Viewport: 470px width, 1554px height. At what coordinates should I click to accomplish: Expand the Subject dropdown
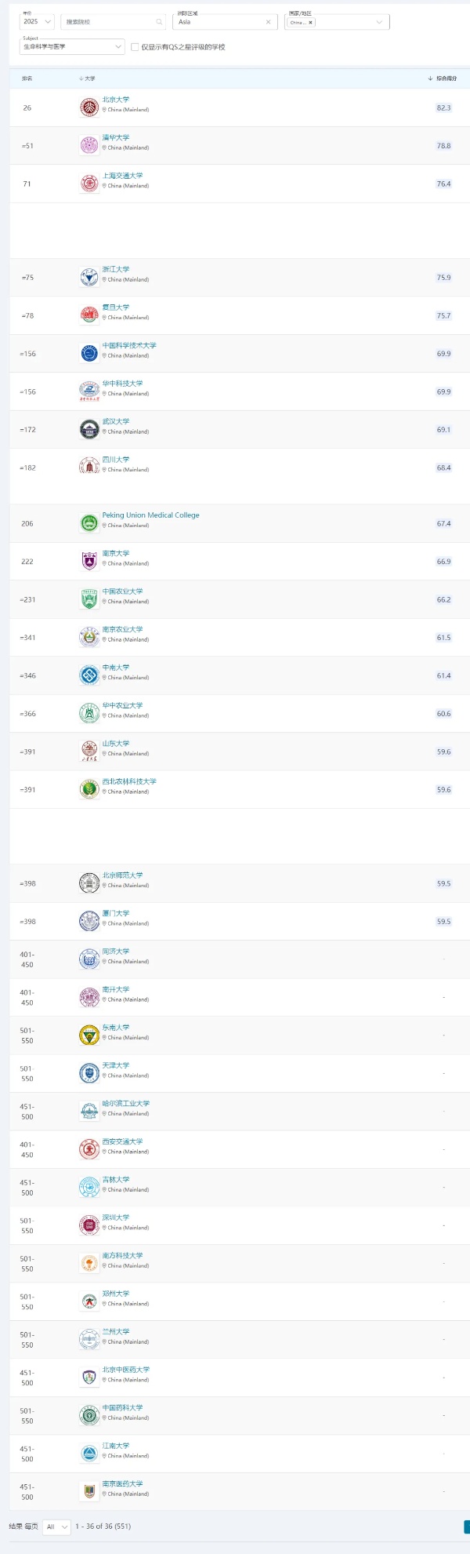coord(72,47)
